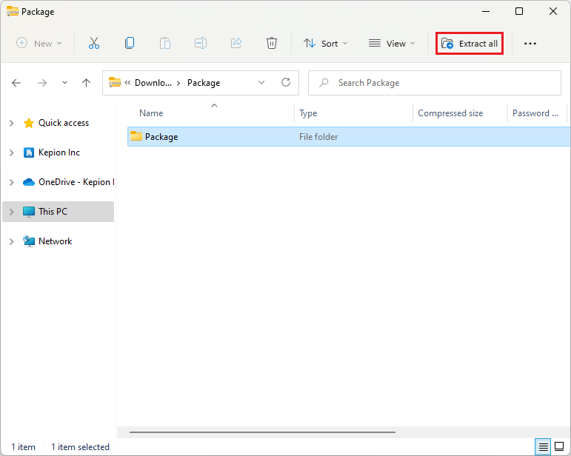Sort by the Name column header
Image resolution: width=571 pixels, height=456 pixels.
151,113
